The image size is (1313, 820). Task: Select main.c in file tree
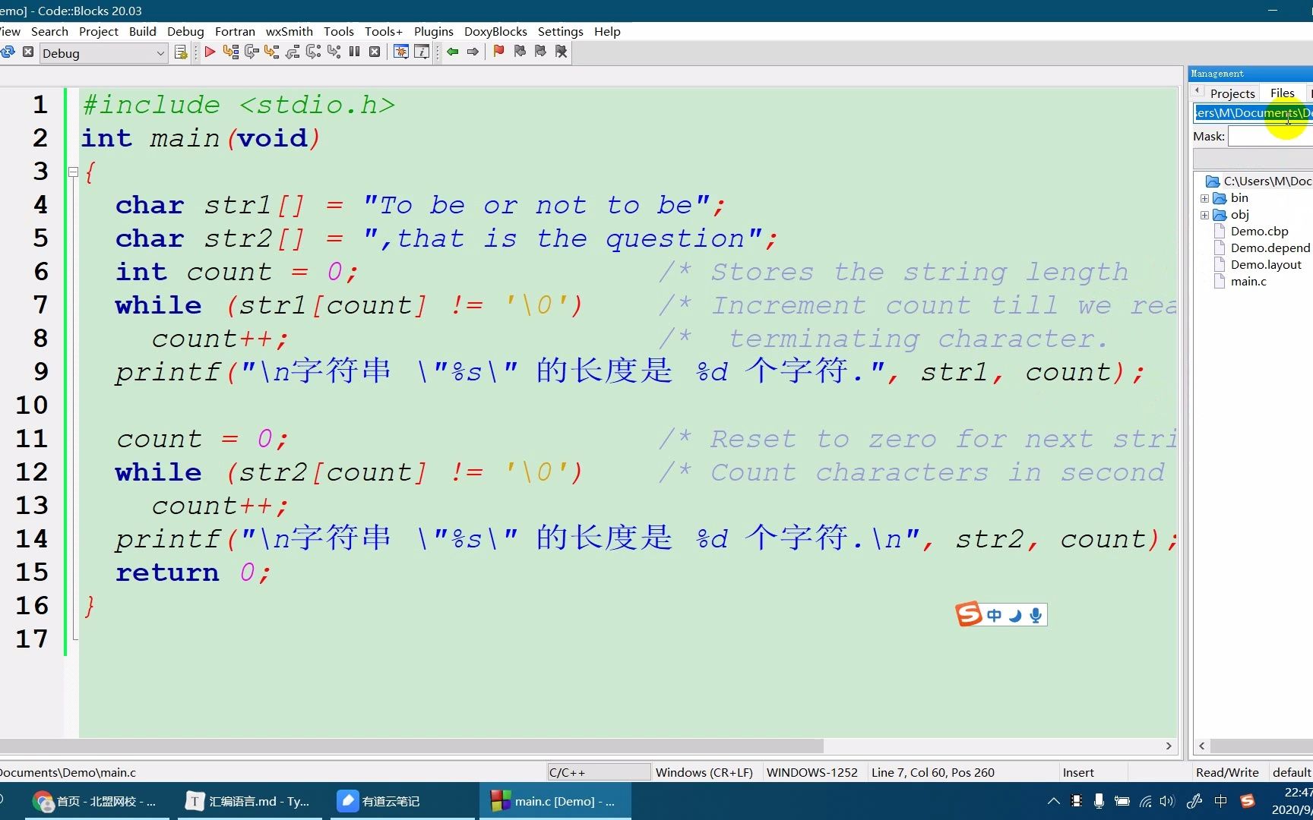[x=1248, y=281]
